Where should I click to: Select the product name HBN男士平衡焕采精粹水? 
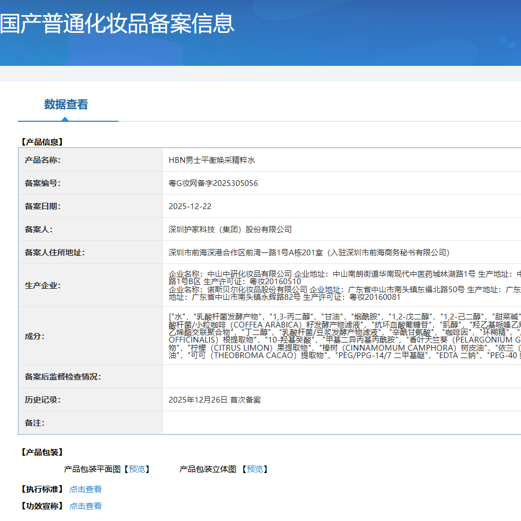click(211, 160)
